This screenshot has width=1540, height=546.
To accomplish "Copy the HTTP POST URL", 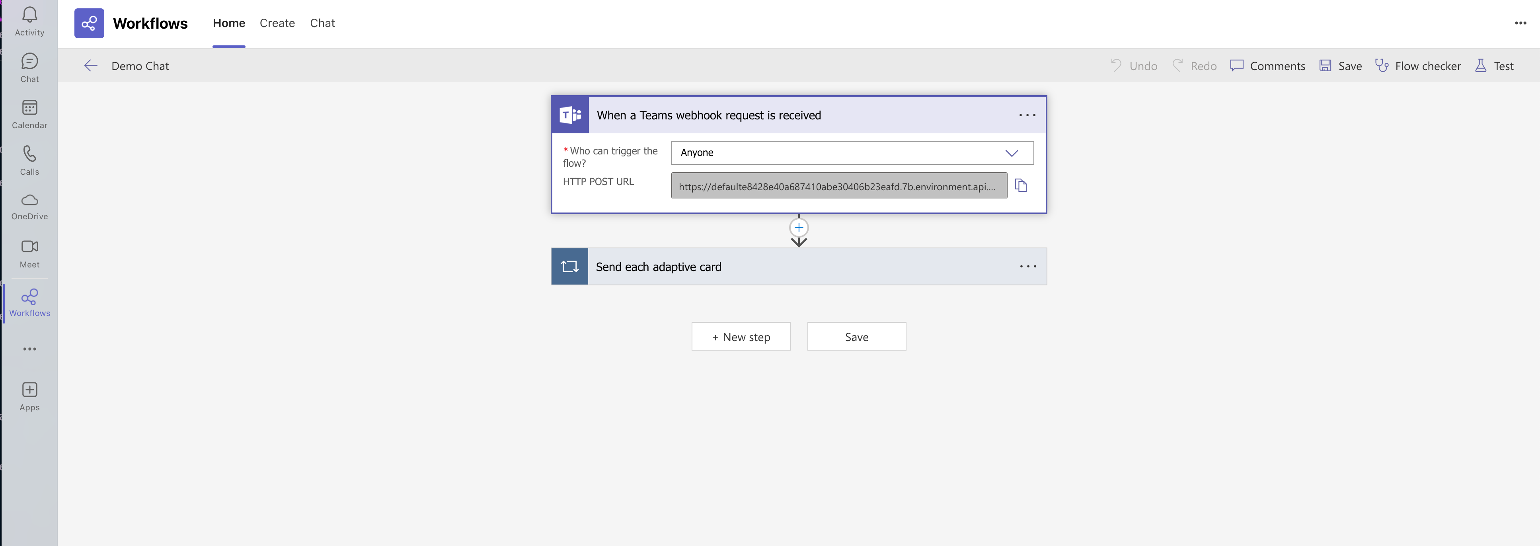I will (1020, 186).
